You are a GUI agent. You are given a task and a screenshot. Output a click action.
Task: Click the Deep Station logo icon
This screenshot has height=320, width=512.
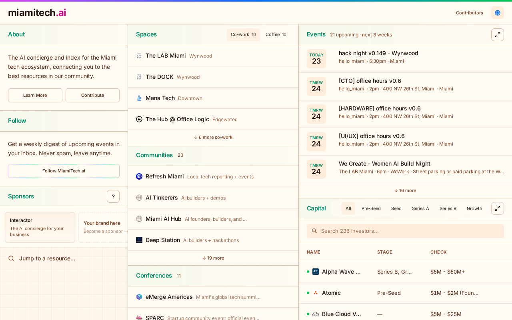tap(139, 240)
